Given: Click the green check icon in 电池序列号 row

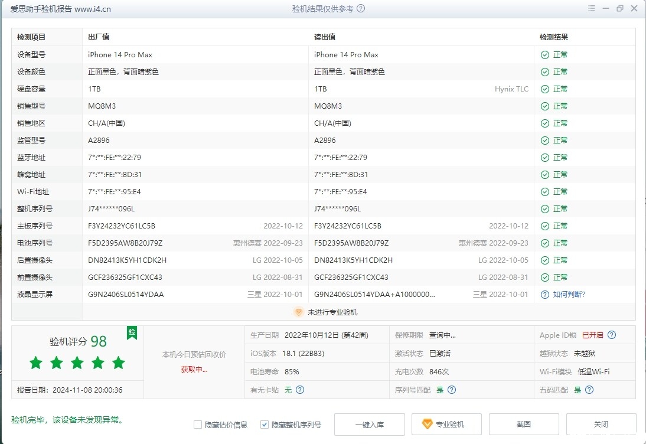Looking at the screenshot, I should pos(544,243).
